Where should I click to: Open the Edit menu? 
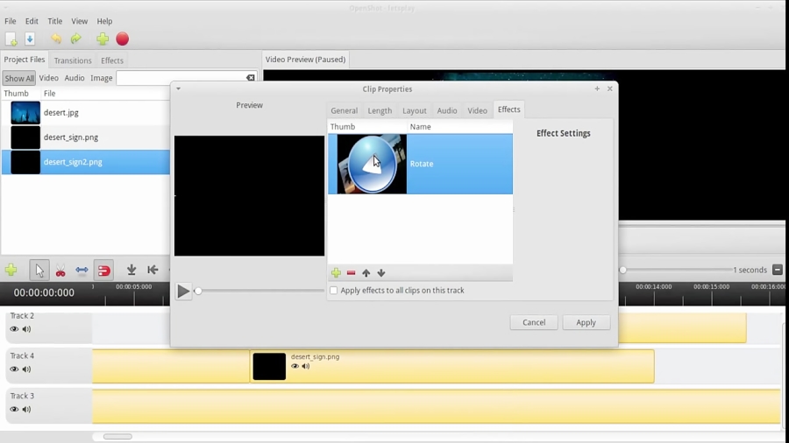[32, 21]
